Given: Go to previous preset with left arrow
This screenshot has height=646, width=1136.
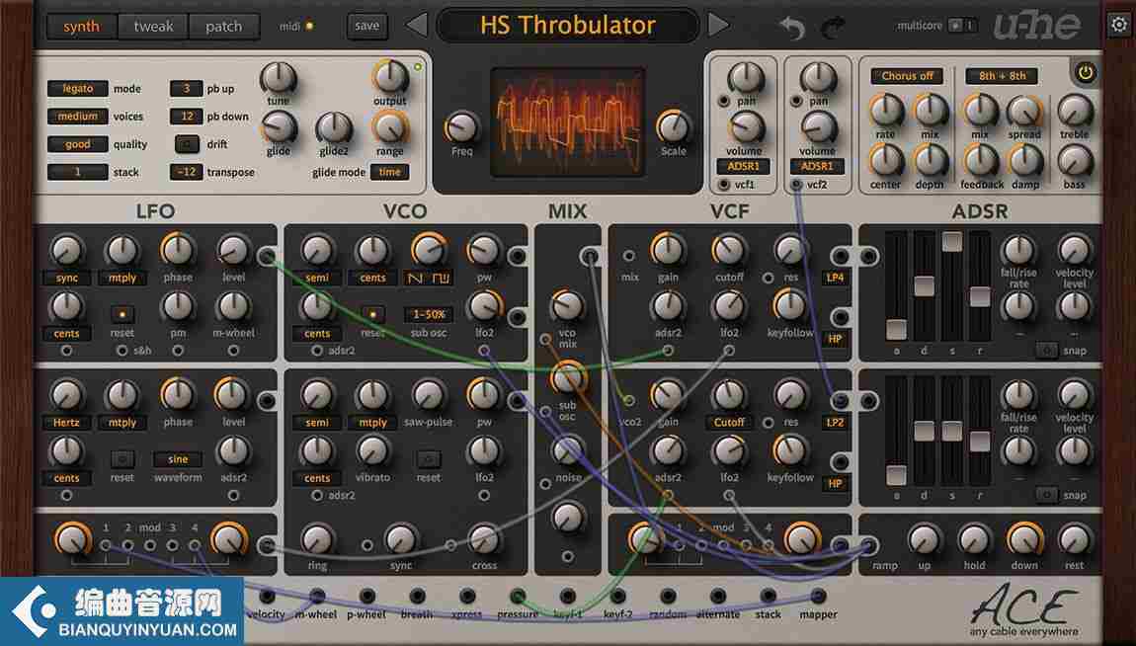Looking at the screenshot, I should tap(416, 26).
